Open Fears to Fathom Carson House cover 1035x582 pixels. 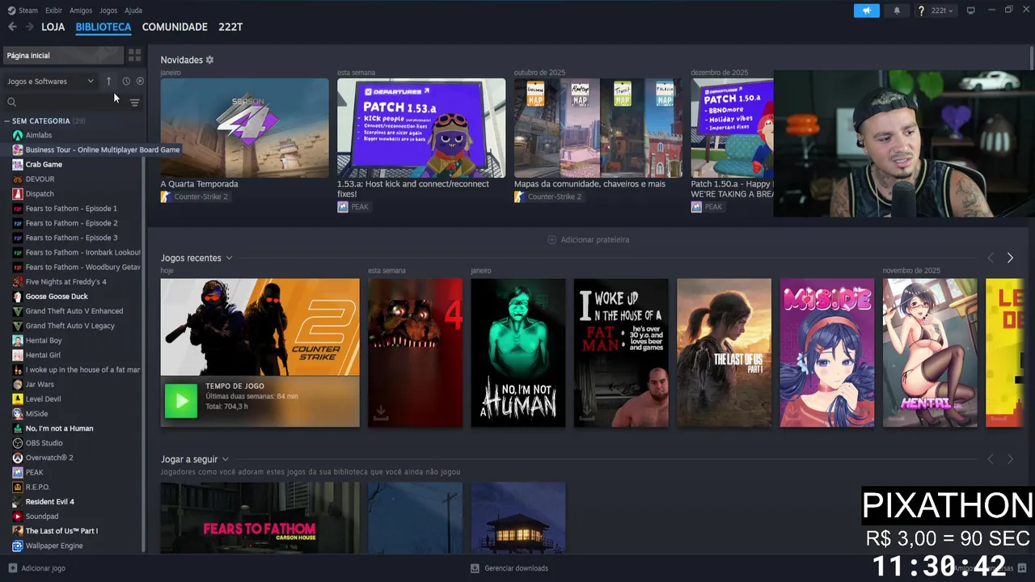(260, 517)
